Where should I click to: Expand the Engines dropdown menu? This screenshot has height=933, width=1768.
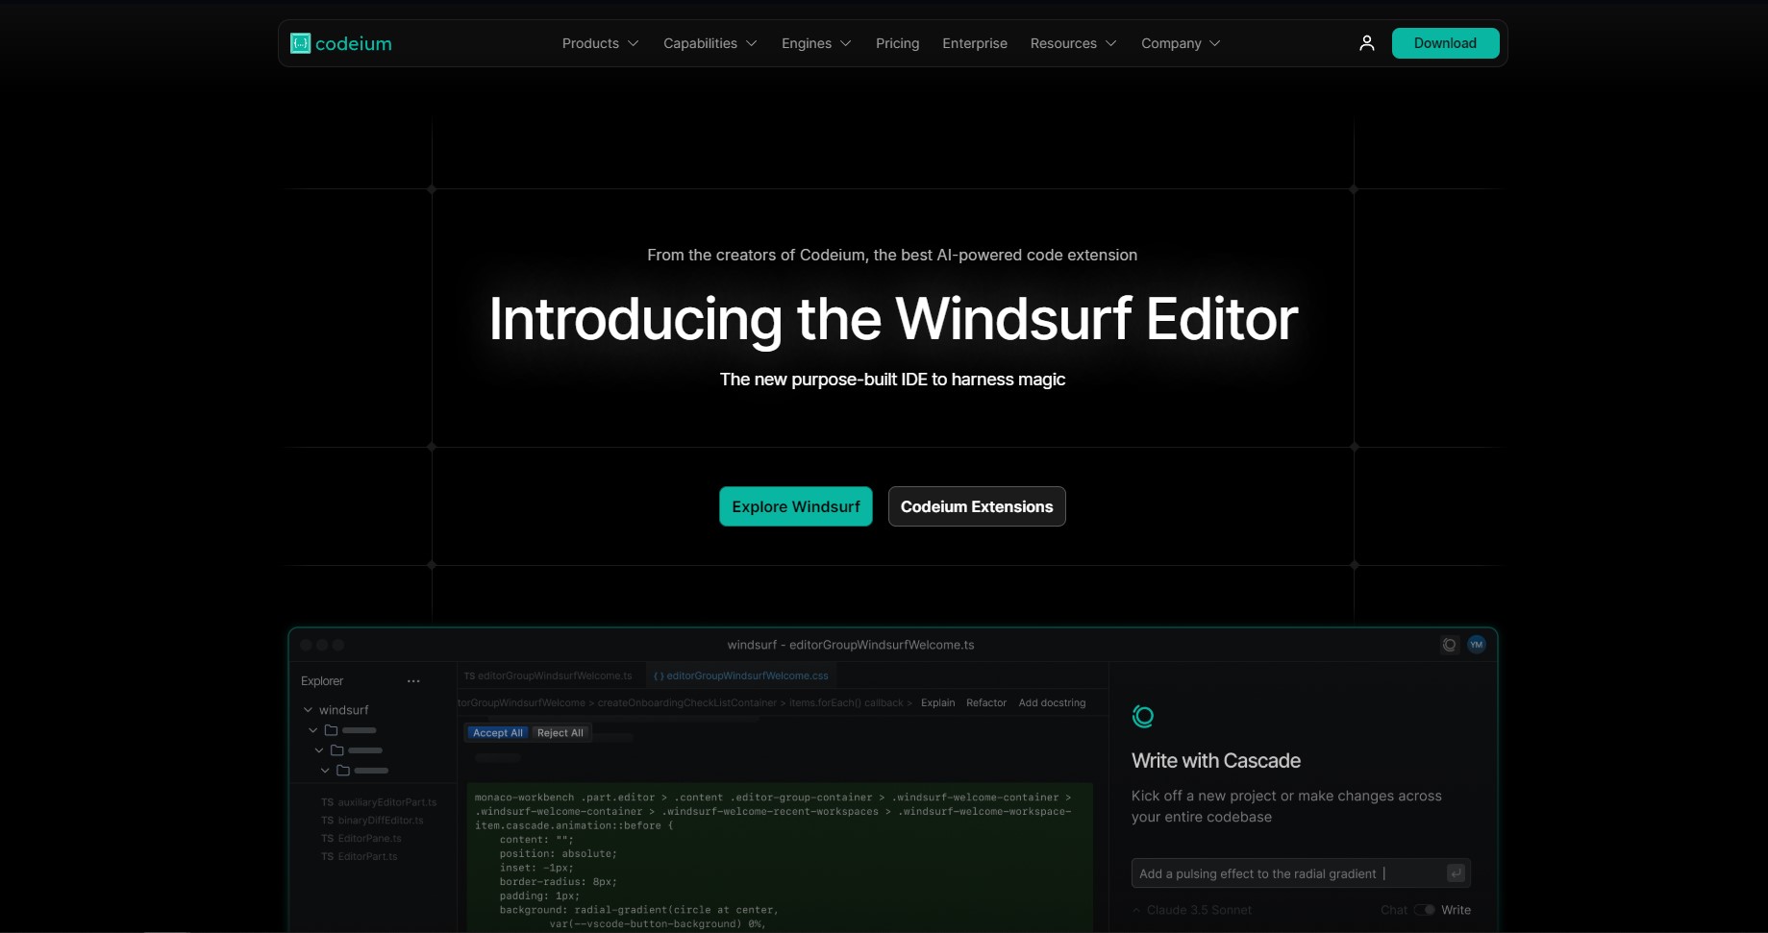click(816, 43)
